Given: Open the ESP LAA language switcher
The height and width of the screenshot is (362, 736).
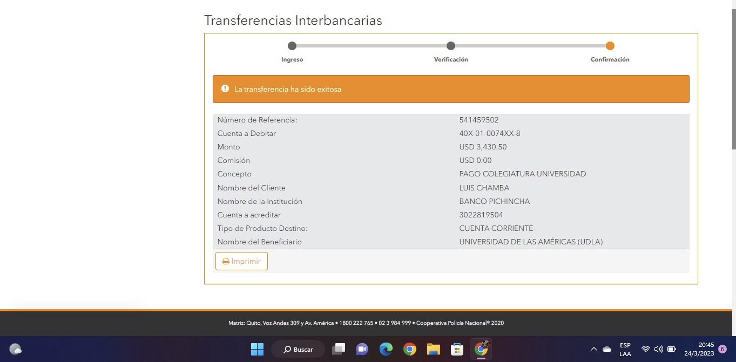Looking at the screenshot, I should click(625, 349).
